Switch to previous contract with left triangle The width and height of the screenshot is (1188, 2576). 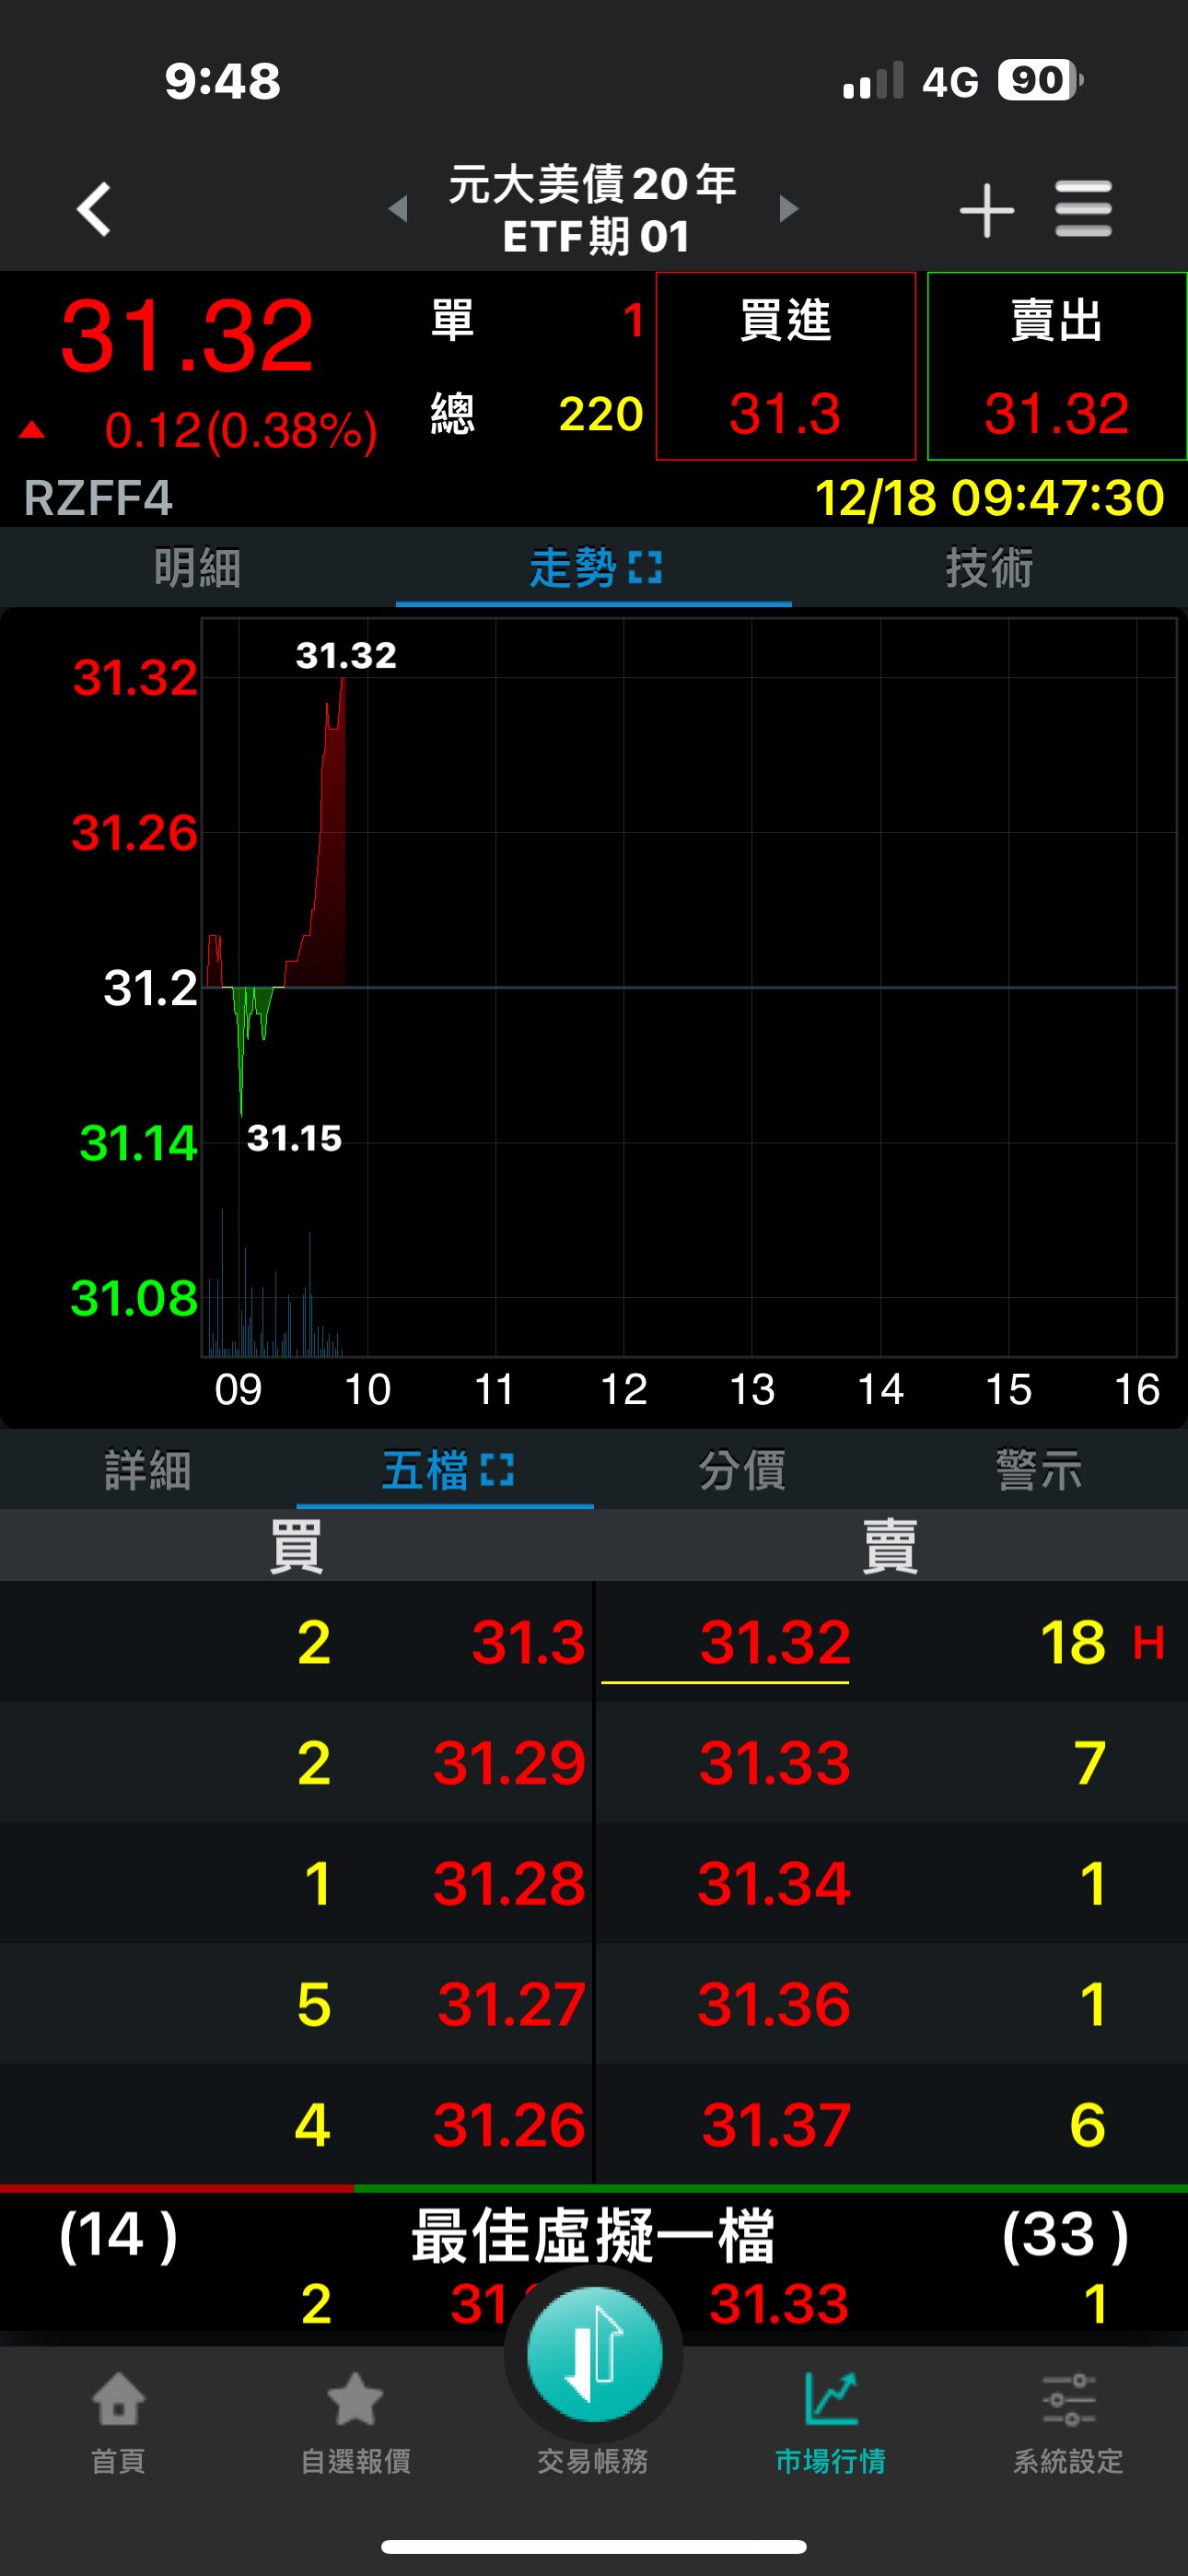click(398, 209)
